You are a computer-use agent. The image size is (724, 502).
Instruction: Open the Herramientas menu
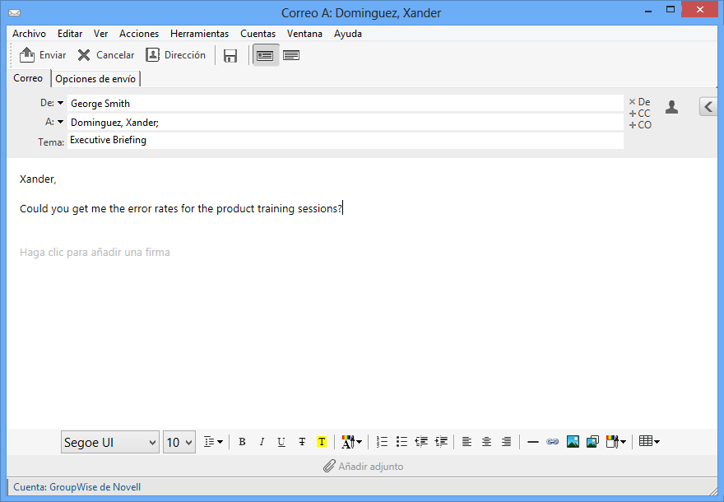point(199,34)
